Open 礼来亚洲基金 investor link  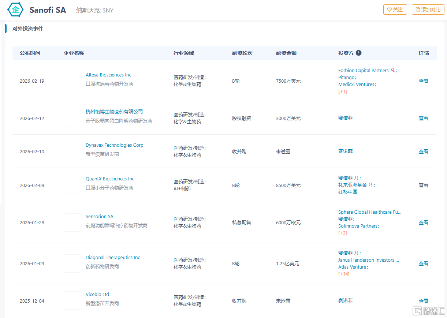click(x=353, y=185)
